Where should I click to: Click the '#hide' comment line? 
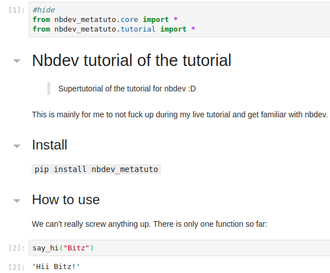43,10
